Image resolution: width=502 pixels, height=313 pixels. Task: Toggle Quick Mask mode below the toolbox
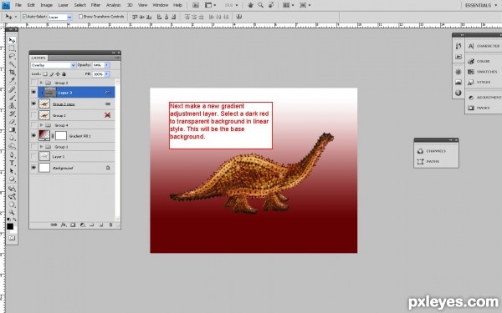point(12,238)
